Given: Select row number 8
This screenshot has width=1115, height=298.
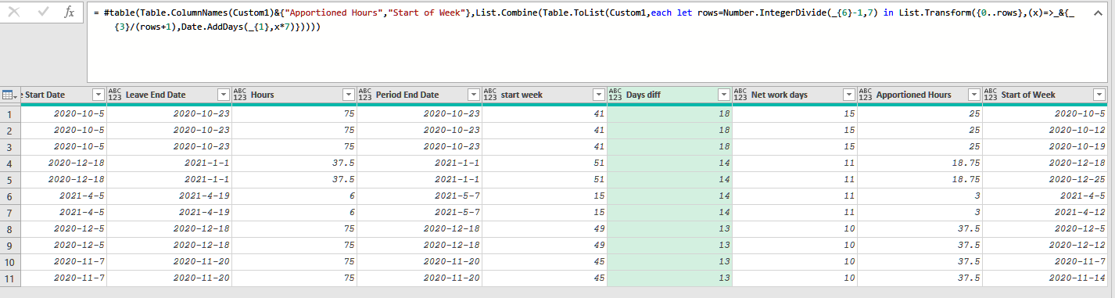Looking at the screenshot, I should click(x=9, y=228).
